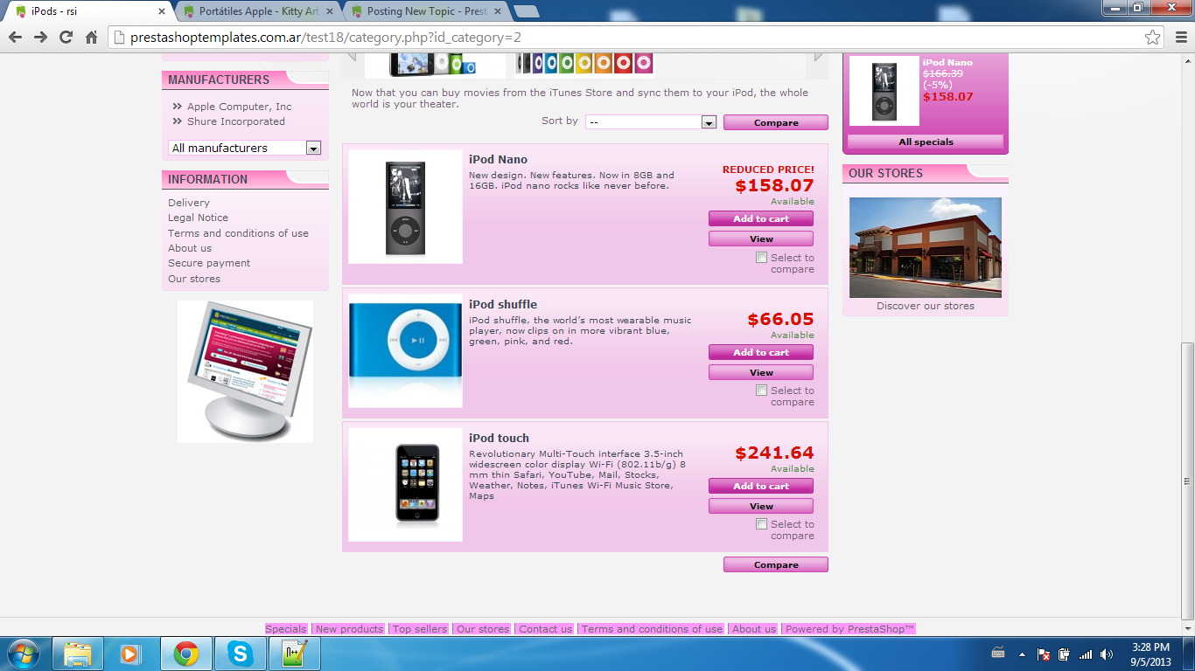Switch to Posting New Topic tab

coord(426,11)
